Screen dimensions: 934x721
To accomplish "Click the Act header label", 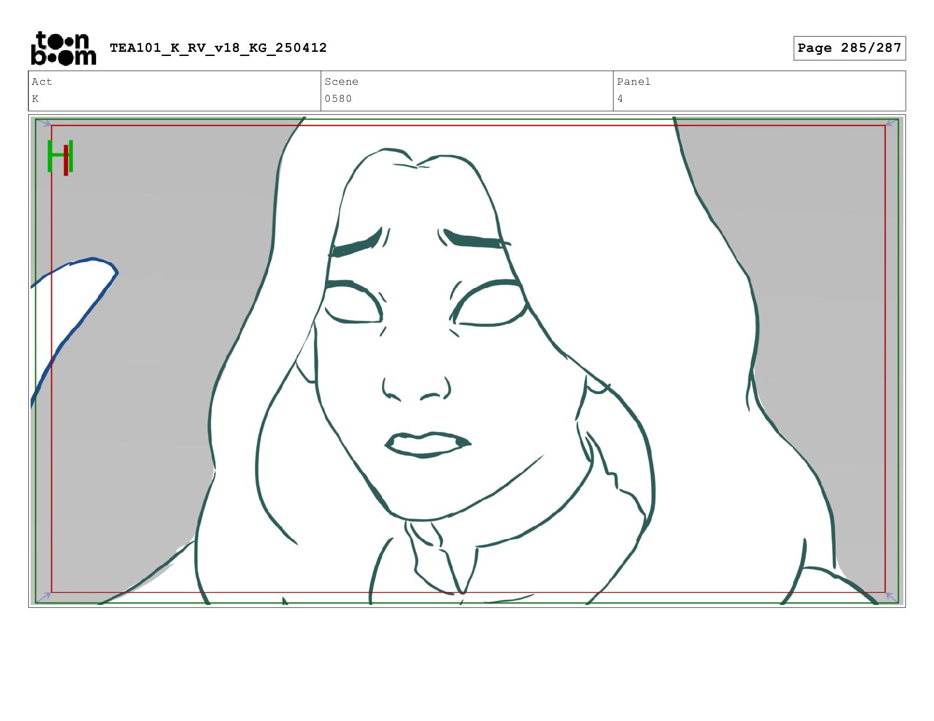I will (x=42, y=82).
